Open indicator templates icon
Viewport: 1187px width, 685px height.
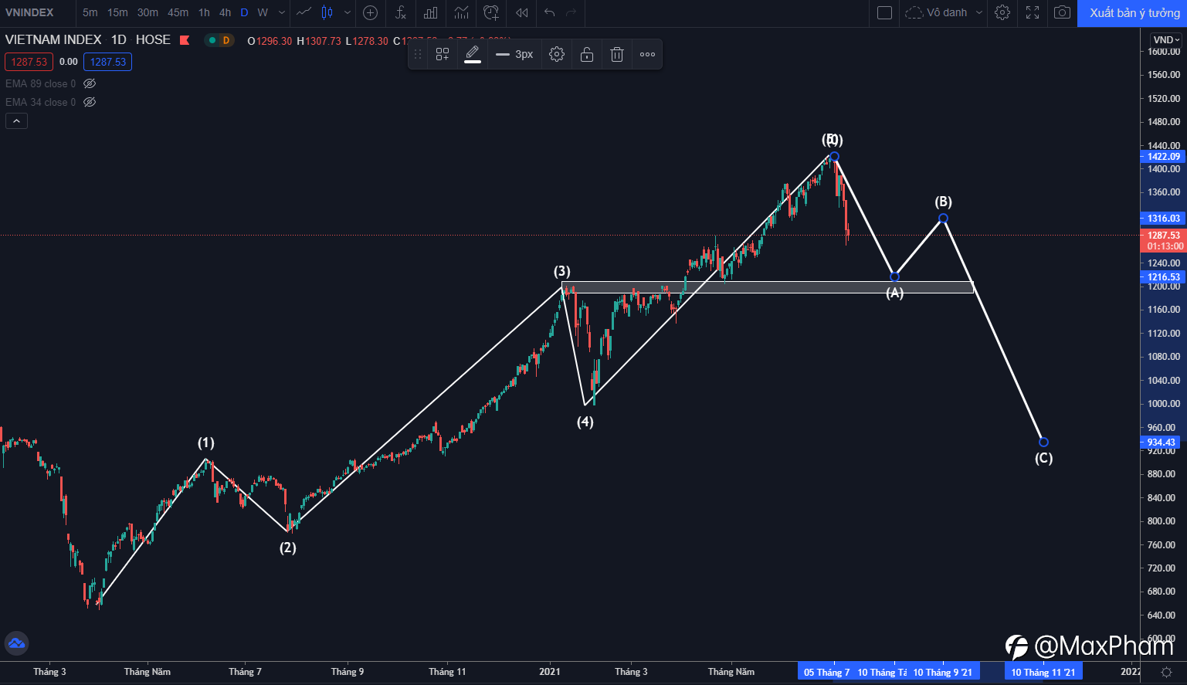[x=461, y=12]
